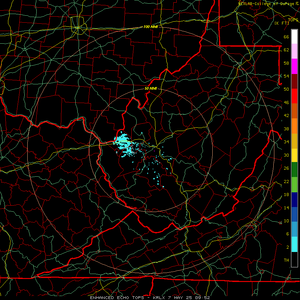Click the legend value "18"
Image resolution: width=300 pixels, height=300 pixels.
coord(286,195)
